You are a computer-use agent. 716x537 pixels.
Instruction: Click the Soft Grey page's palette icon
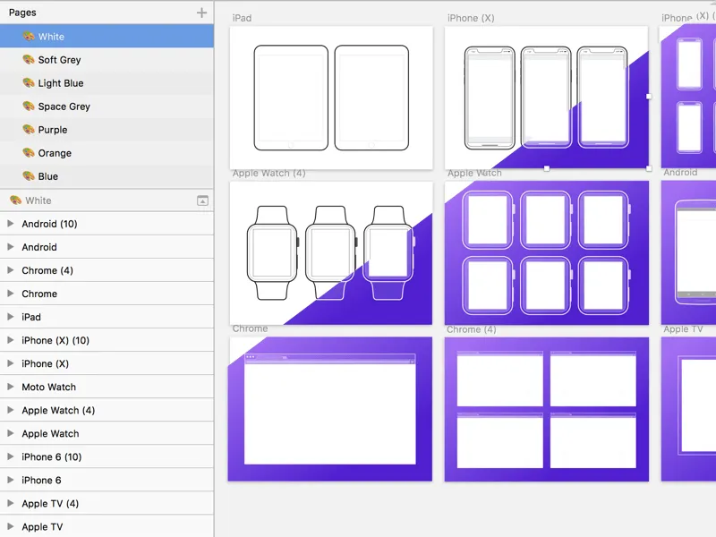tap(28, 60)
